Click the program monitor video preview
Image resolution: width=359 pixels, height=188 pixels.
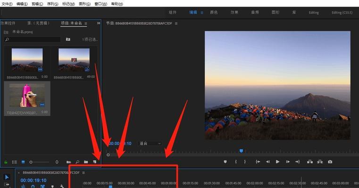click(x=277, y=86)
